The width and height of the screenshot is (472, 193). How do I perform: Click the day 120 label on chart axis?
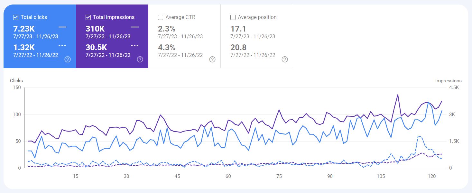431,176
